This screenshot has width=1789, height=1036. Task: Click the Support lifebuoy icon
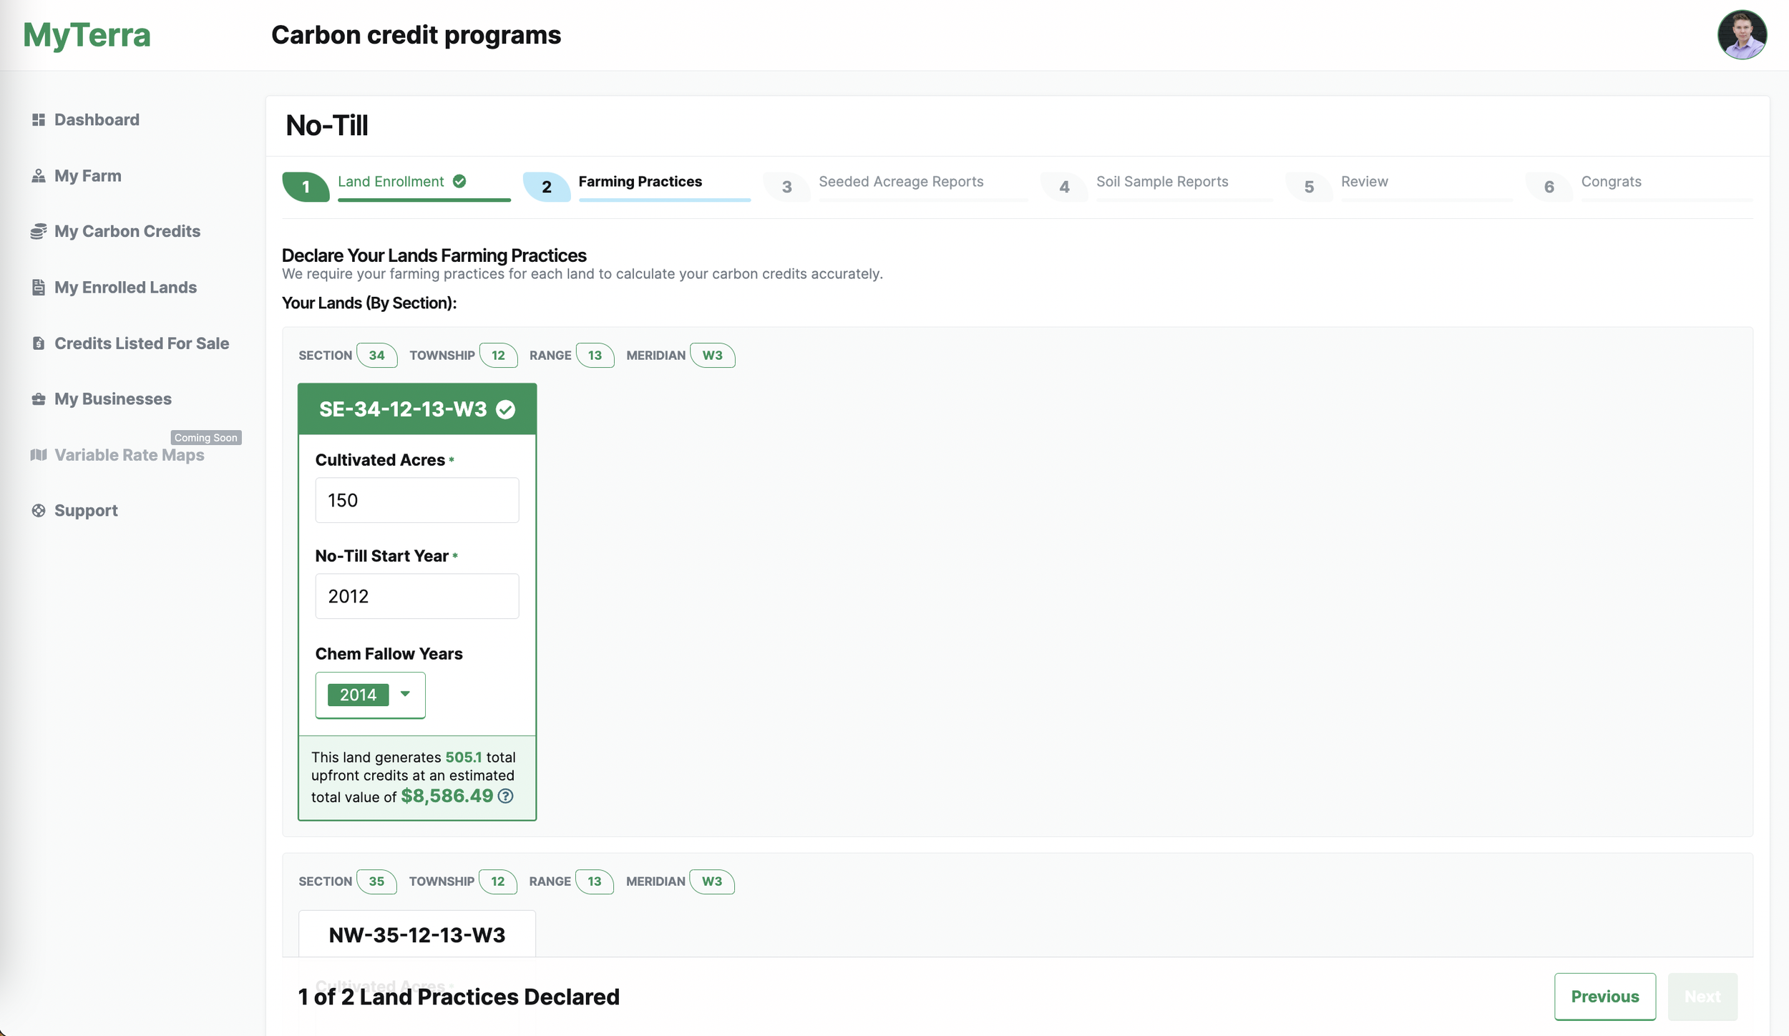[x=39, y=510]
